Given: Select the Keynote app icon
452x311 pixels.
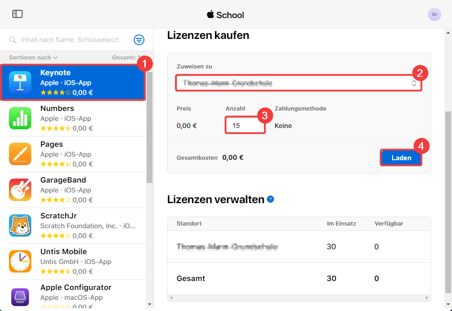Looking at the screenshot, I should 20,82.
